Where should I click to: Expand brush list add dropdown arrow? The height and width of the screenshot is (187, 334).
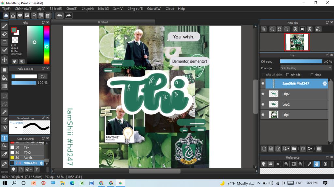[x=31, y=169]
